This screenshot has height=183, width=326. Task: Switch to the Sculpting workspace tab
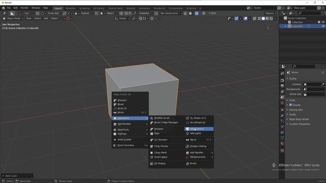point(84,8)
